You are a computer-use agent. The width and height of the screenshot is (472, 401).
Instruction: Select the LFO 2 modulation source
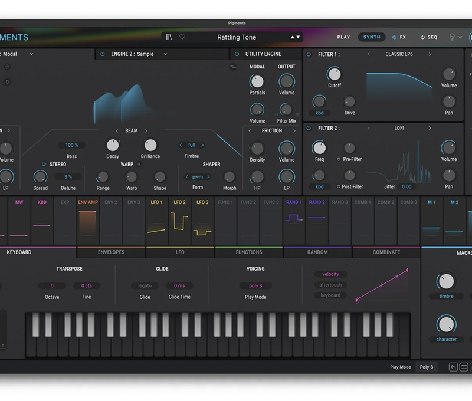pyautogui.click(x=179, y=221)
